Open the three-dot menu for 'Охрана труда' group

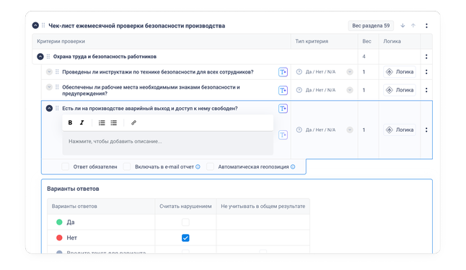point(426,56)
